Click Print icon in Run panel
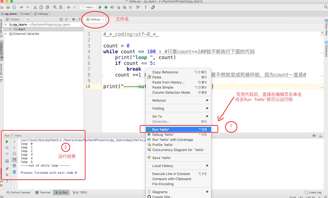This screenshot has height=198, width=328. (14, 166)
